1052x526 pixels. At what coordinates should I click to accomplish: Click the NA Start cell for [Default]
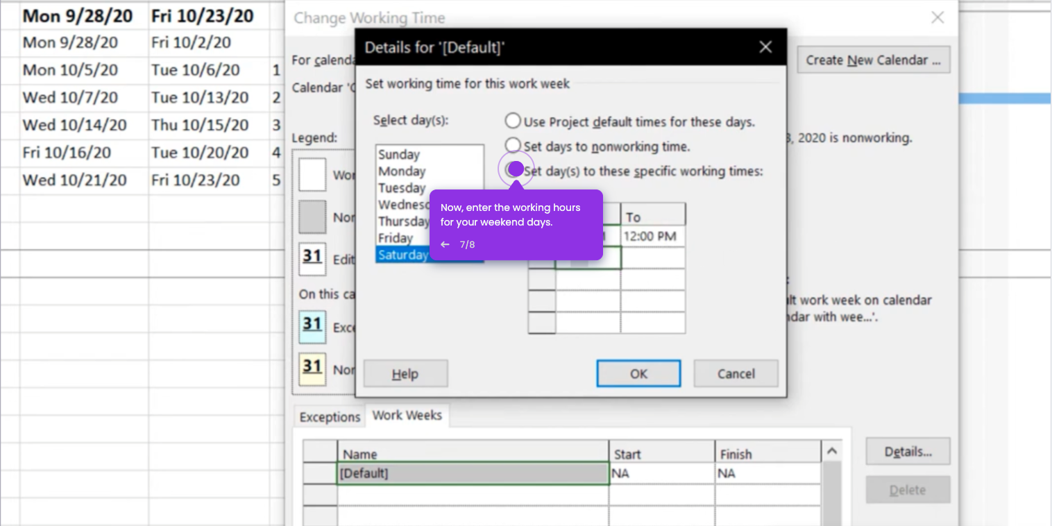662,473
